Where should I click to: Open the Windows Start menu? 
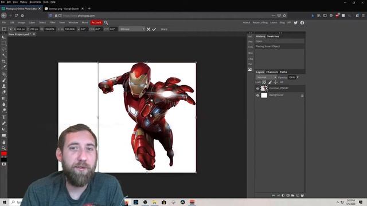coord(4,202)
